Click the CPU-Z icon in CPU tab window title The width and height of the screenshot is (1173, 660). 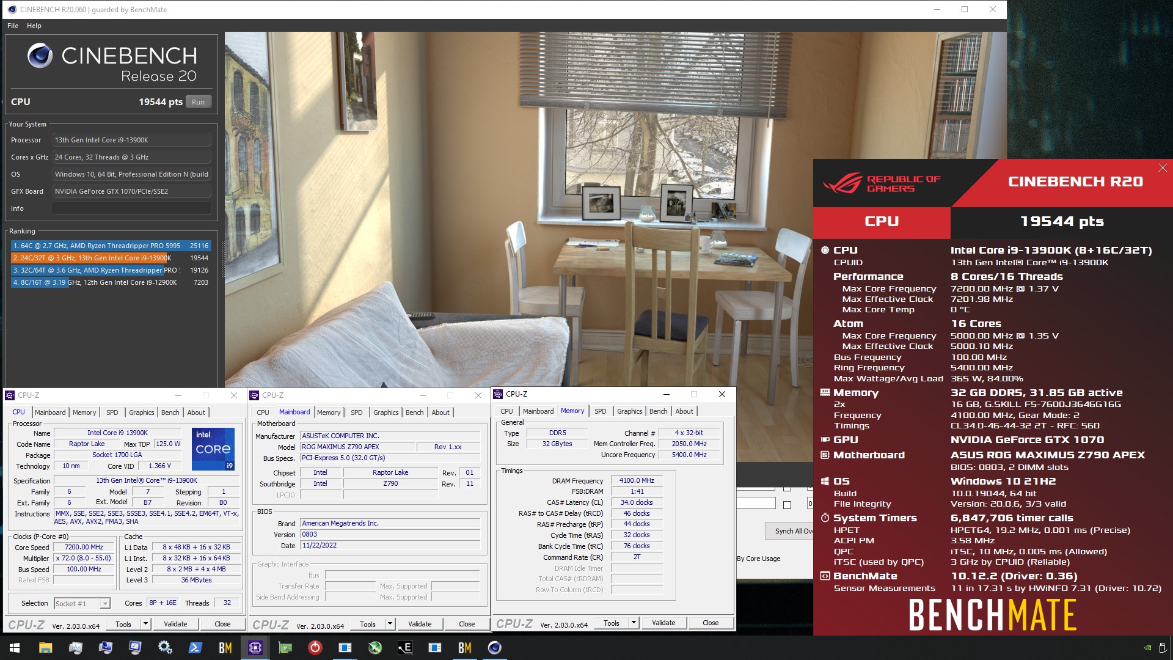click(x=10, y=395)
